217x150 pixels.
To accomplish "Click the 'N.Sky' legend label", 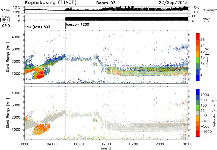I will pyautogui.click(x=5, y=10).
